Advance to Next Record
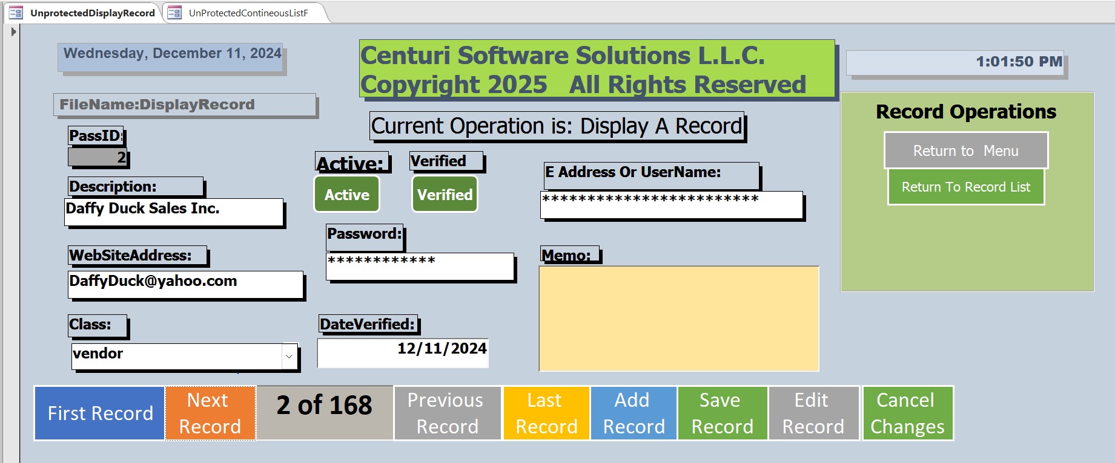1115x463 pixels. pyautogui.click(x=210, y=413)
